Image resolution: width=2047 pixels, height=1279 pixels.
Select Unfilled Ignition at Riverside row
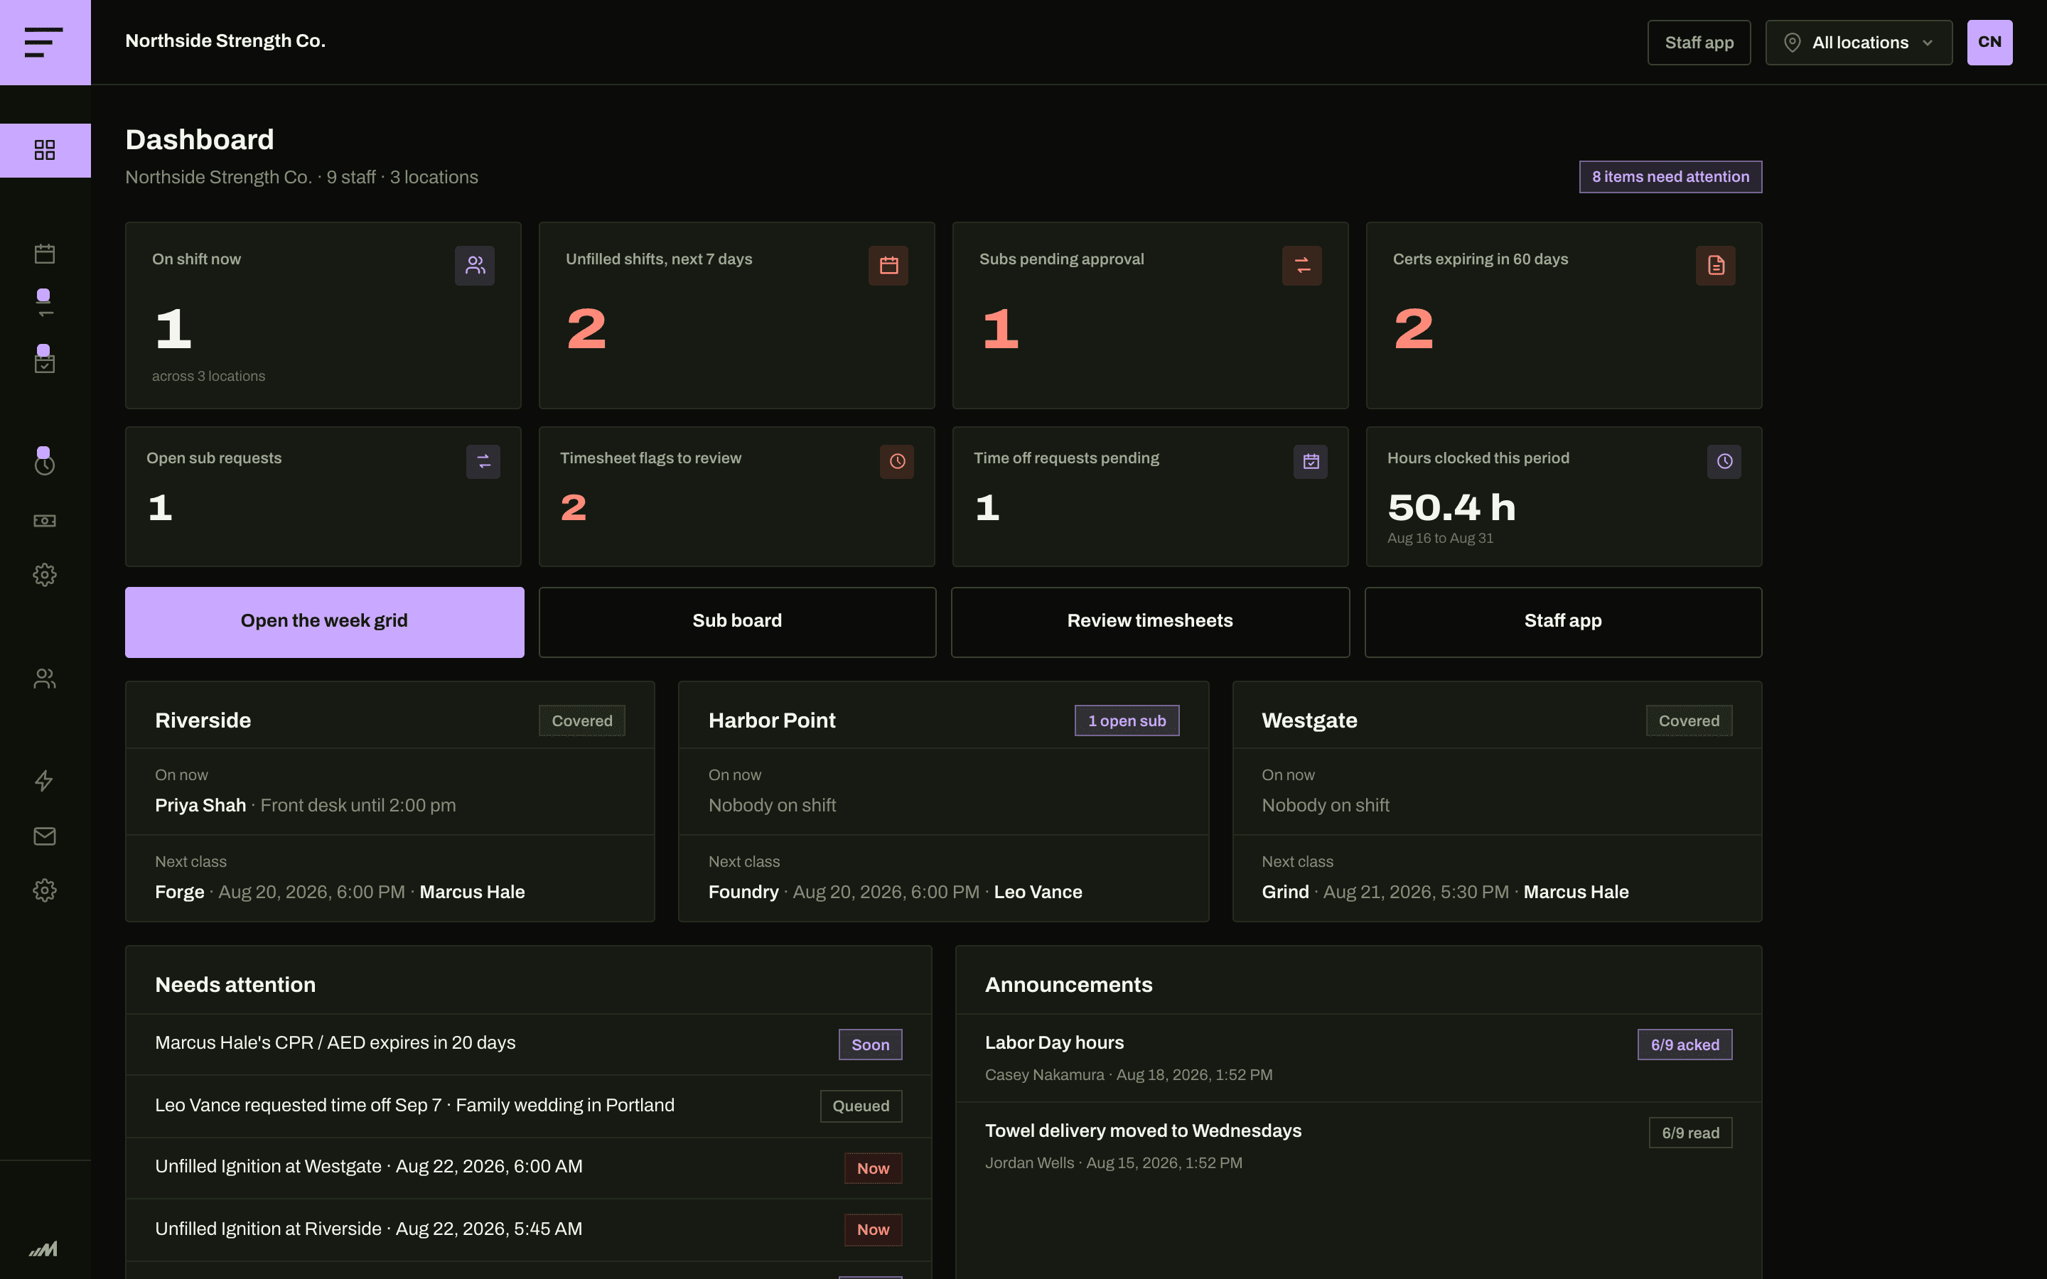tap(529, 1229)
